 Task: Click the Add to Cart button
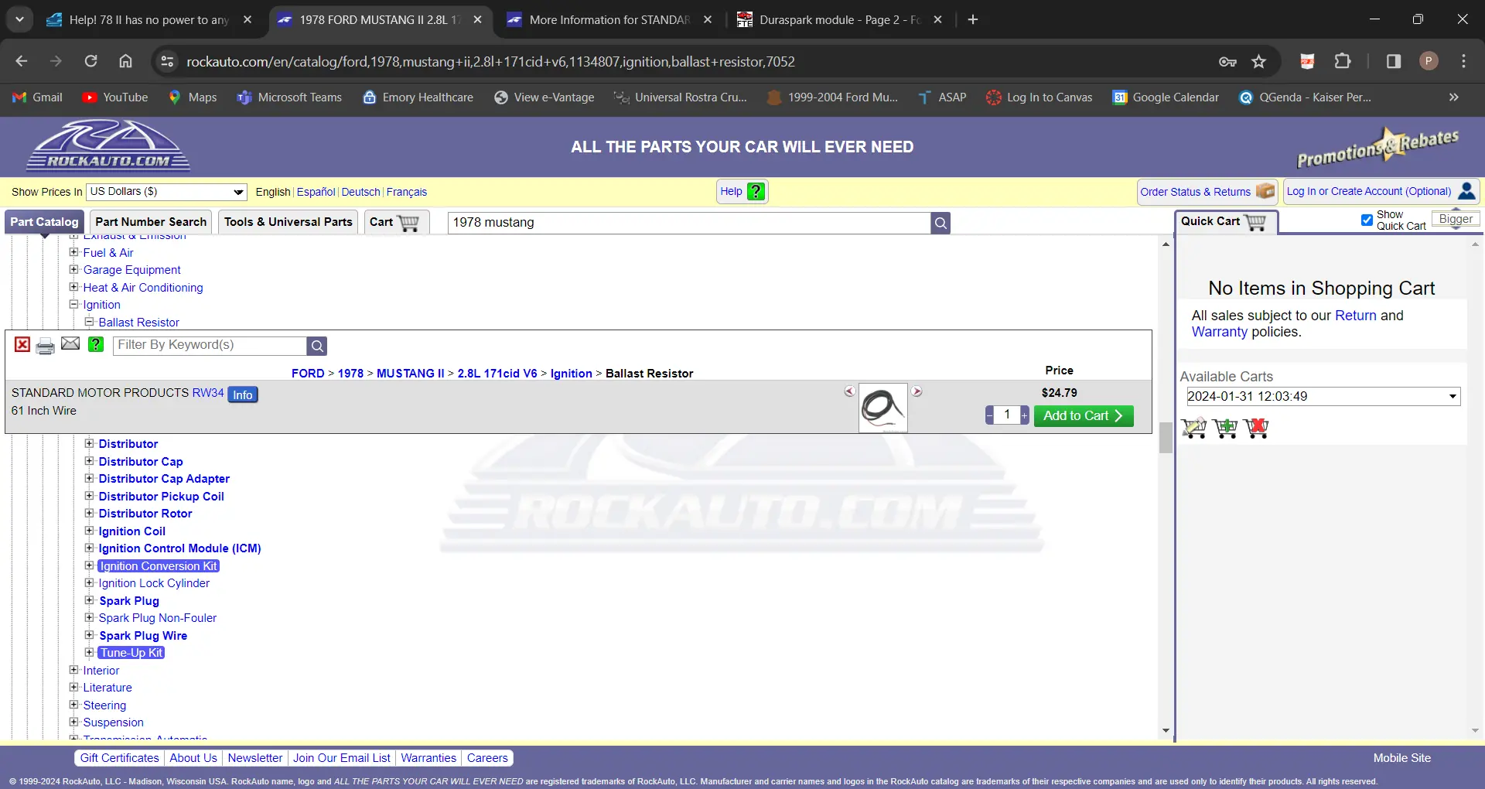(1084, 416)
